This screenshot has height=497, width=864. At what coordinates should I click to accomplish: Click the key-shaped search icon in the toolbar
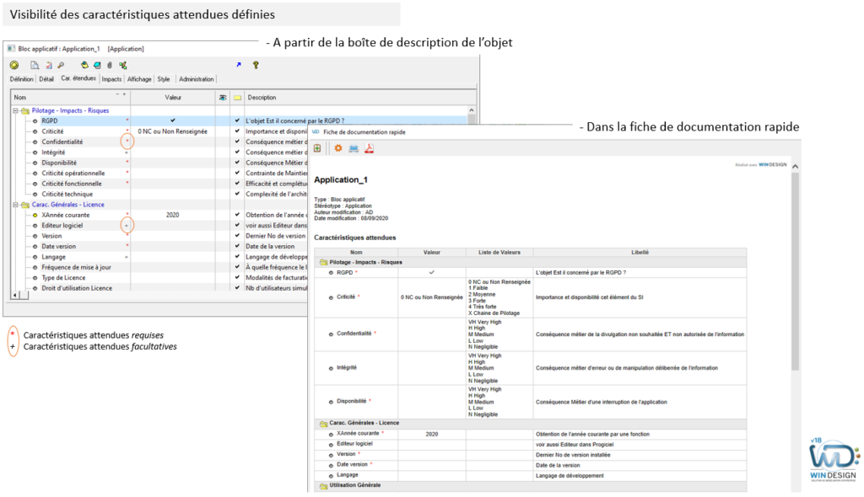pyautogui.click(x=61, y=65)
